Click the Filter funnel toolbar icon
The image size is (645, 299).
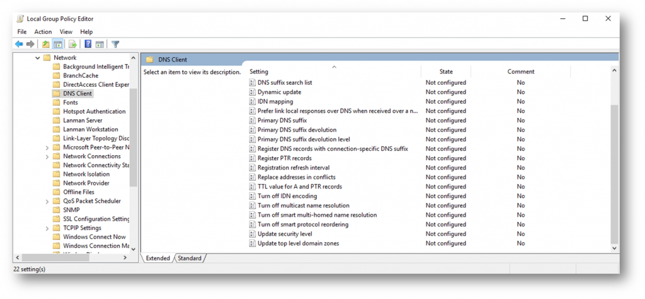click(116, 45)
